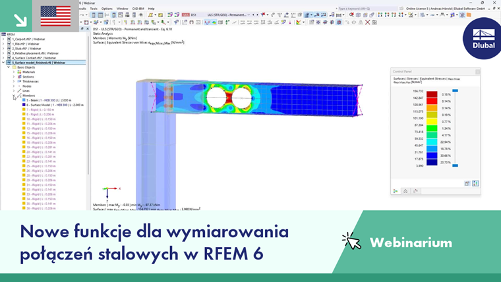The width and height of the screenshot is (501, 282).
Task: Expand 4_Surface Contact.rf6 model
Action: click(3, 58)
